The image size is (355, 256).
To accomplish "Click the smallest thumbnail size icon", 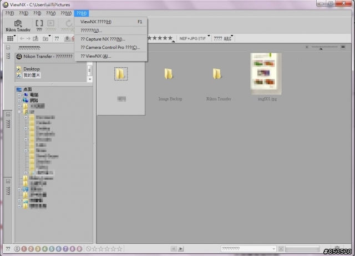I will click(307, 47).
